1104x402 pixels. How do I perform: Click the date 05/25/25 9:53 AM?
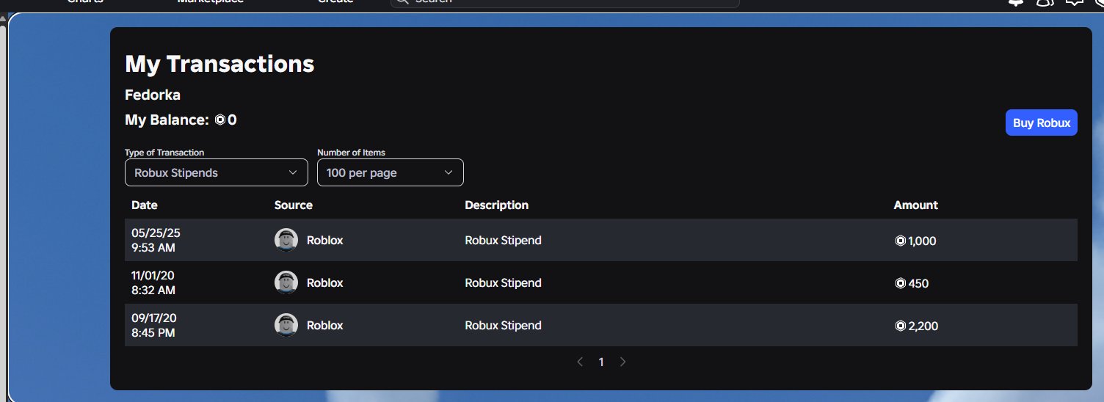click(x=156, y=240)
